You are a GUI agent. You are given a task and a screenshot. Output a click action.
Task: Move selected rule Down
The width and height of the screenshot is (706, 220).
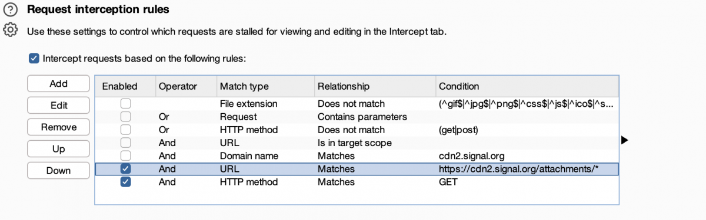58,171
